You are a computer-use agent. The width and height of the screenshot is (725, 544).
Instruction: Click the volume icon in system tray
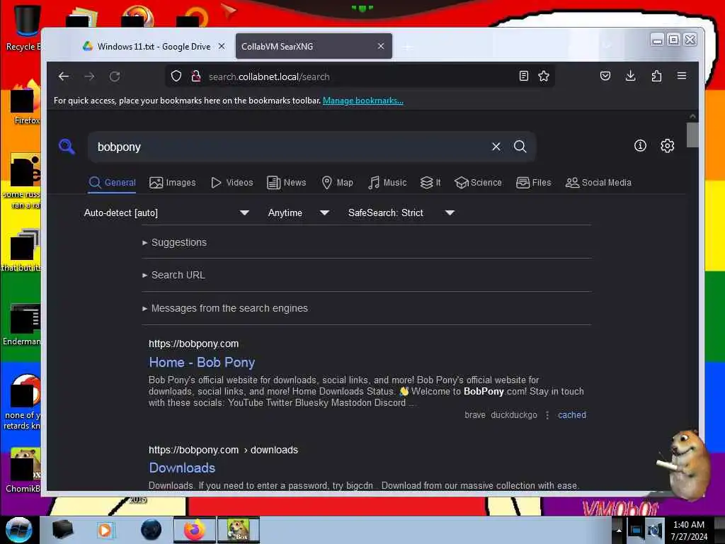(x=655, y=530)
